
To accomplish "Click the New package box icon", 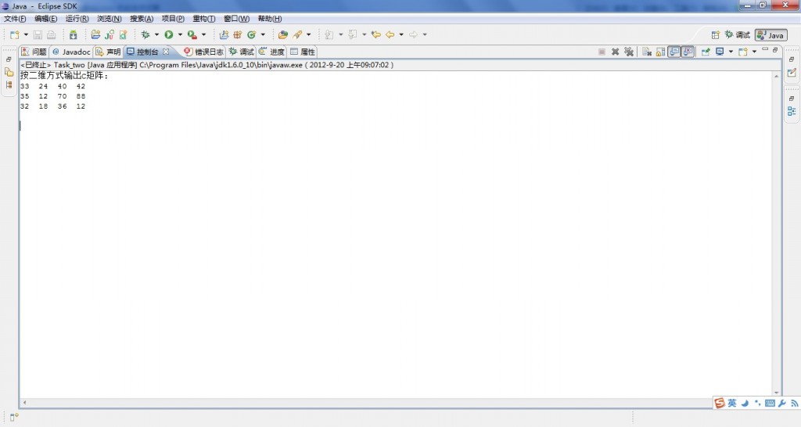I will pos(238,34).
